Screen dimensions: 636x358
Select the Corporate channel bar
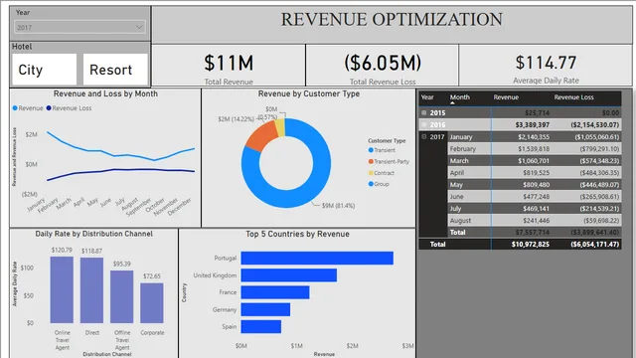[x=152, y=303]
